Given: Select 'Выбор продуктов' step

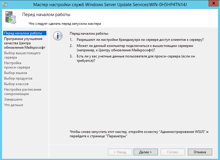Looking at the screenshot, I should pyautogui.click(x=18, y=78).
